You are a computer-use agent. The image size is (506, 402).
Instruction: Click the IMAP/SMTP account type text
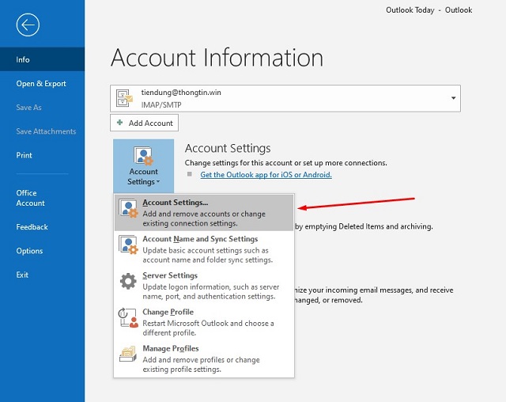[x=161, y=104]
